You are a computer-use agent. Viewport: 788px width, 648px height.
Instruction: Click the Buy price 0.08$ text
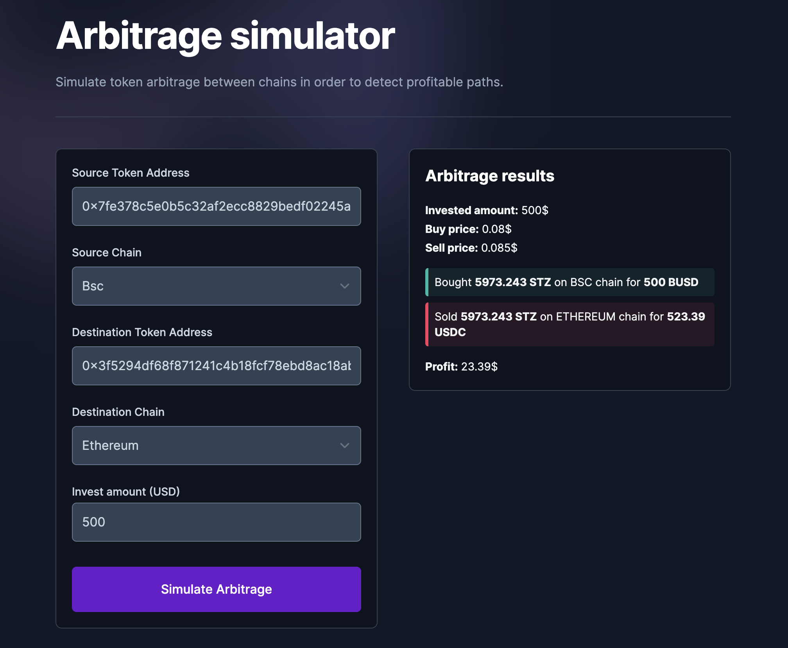[469, 229]
